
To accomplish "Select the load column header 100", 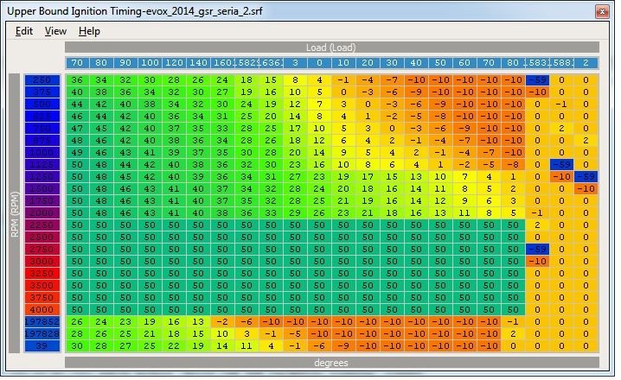I will [150, 63].
